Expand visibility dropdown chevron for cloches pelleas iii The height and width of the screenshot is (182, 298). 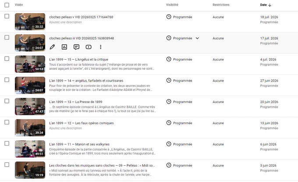click(197, 38)
